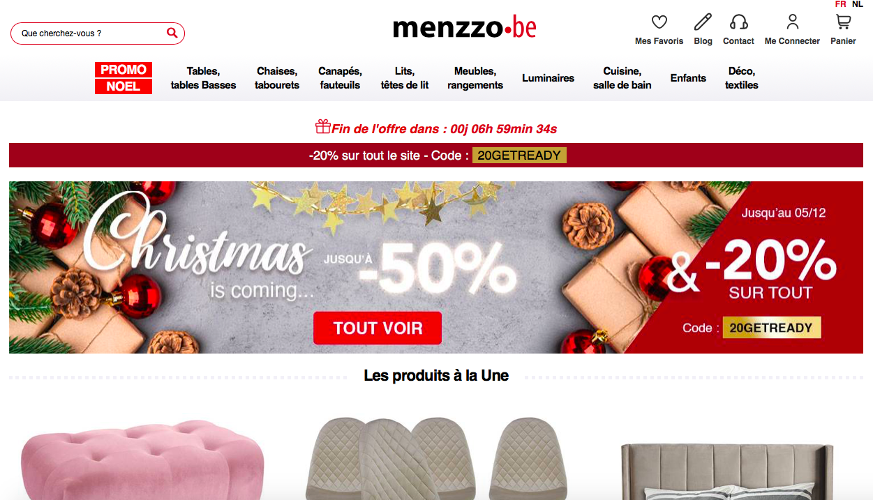
Task: Open the PROMO NOEL menu item
Action: [124, 78]
